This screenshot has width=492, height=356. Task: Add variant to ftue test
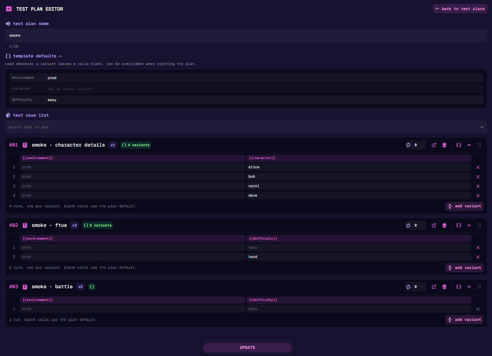(x=464, y=268)
